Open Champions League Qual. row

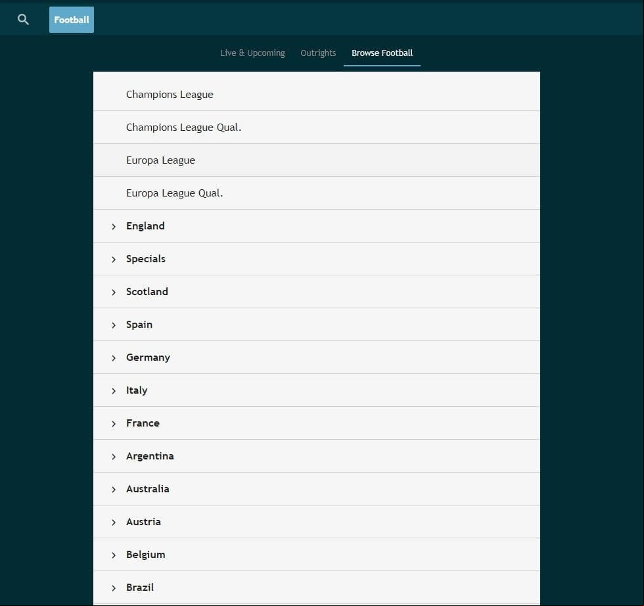click(x=317, y=128)
